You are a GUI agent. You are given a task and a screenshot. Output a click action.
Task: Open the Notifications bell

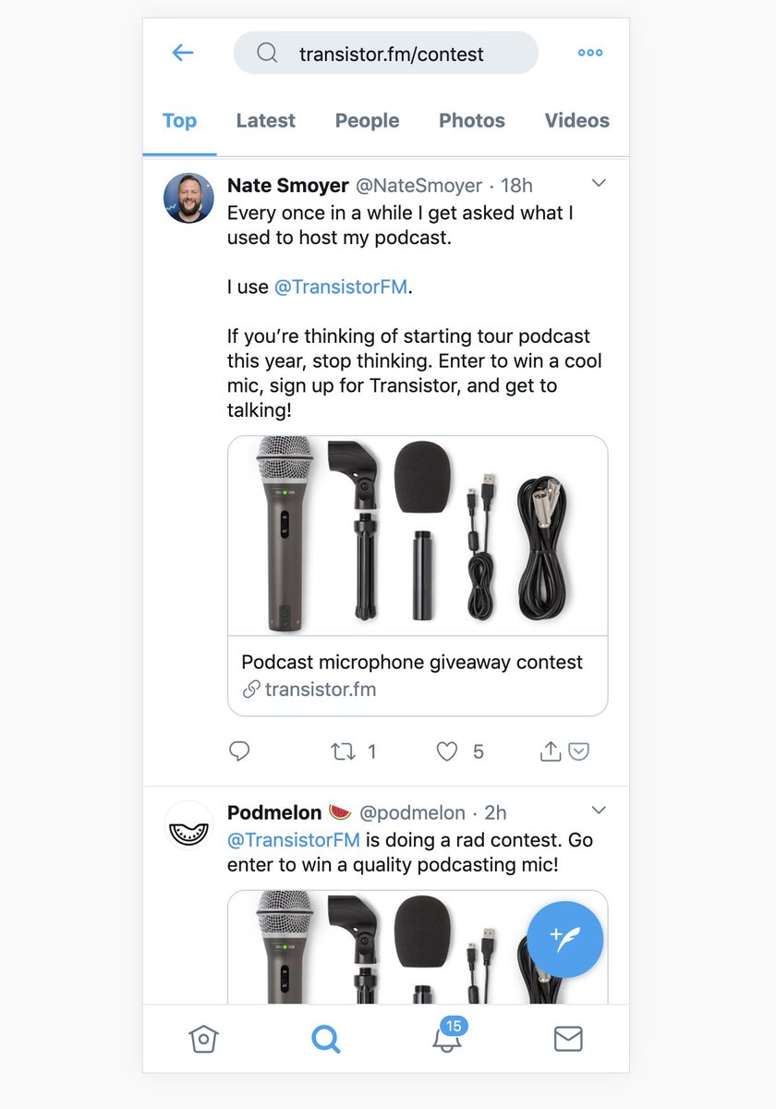[x=447, y=1039]
